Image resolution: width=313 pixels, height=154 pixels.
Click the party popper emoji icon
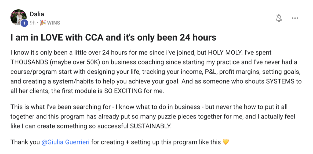(43, 23)
